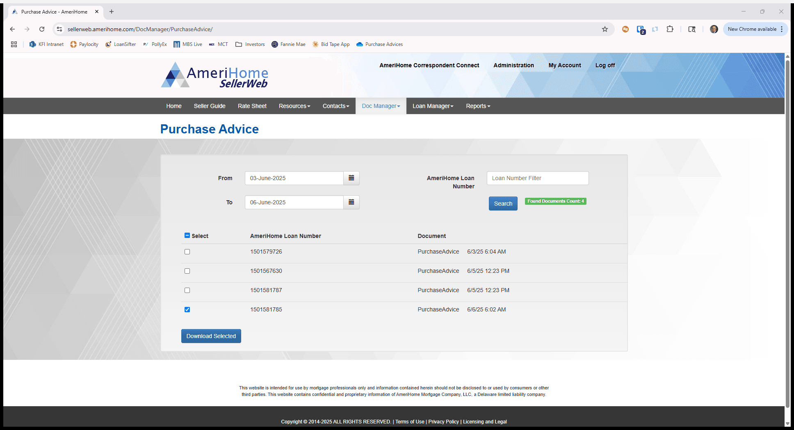The image size is (794, 430).
Task: Click Log off
Action: [x=605, y=65]
